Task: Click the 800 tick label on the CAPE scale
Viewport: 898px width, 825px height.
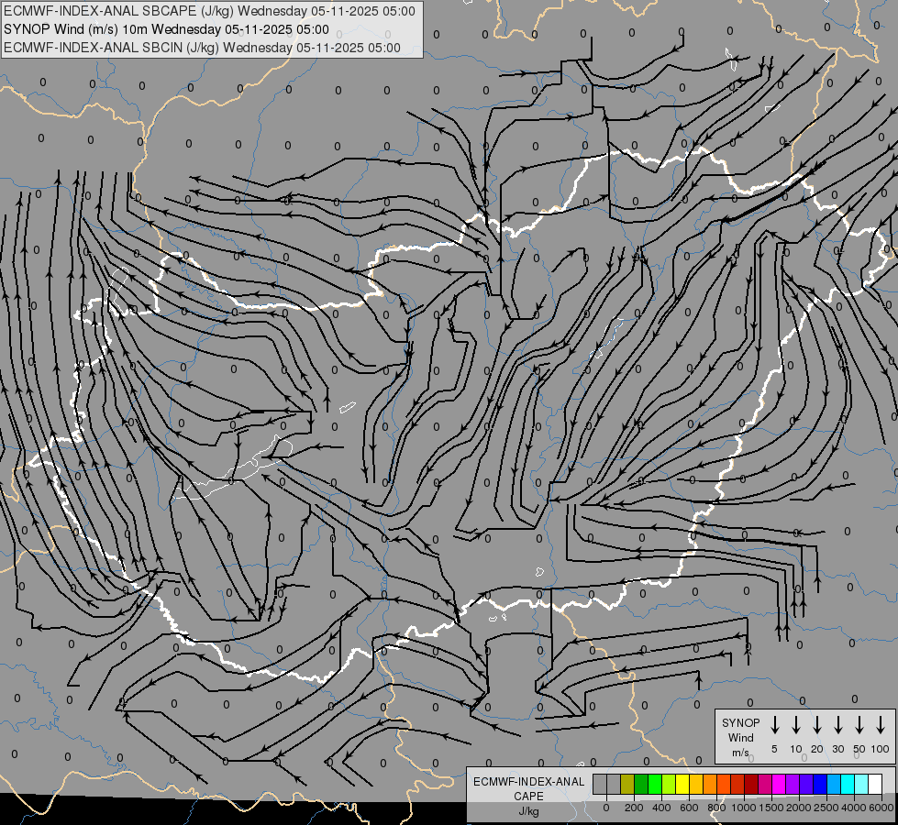Action: 716,808
